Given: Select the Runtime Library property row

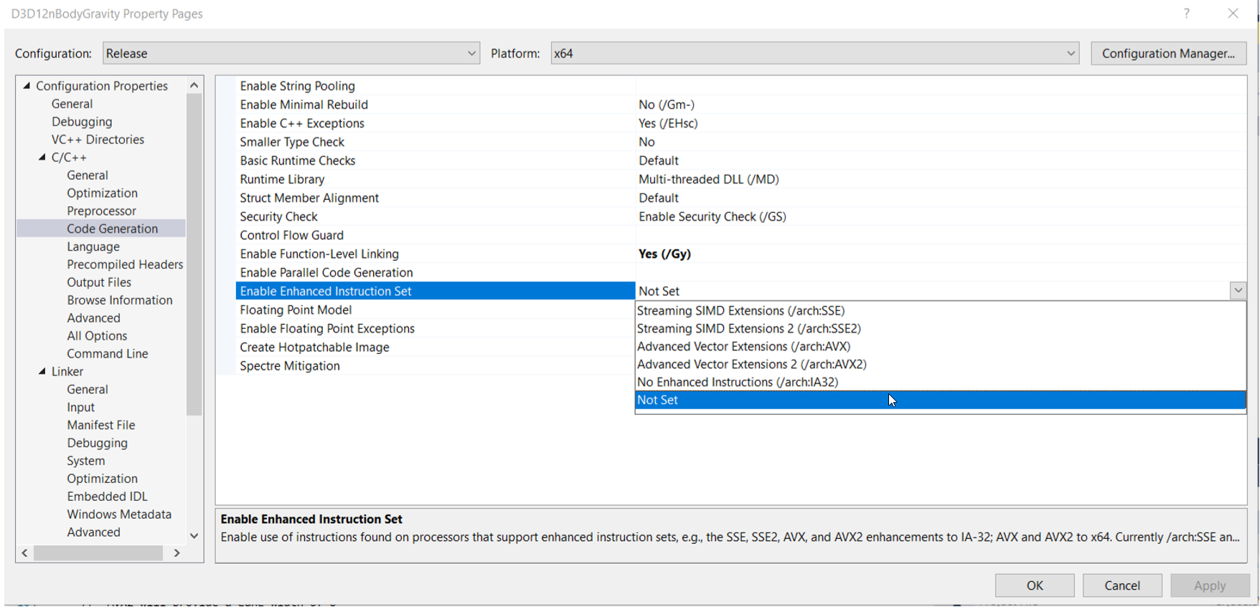Looking at the screenshot, I should [x=741, y=179].
